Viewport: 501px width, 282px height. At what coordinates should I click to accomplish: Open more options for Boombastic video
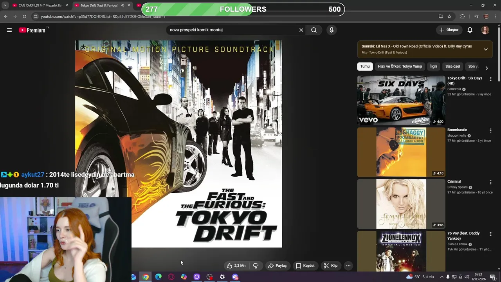[x=490, y=130]
